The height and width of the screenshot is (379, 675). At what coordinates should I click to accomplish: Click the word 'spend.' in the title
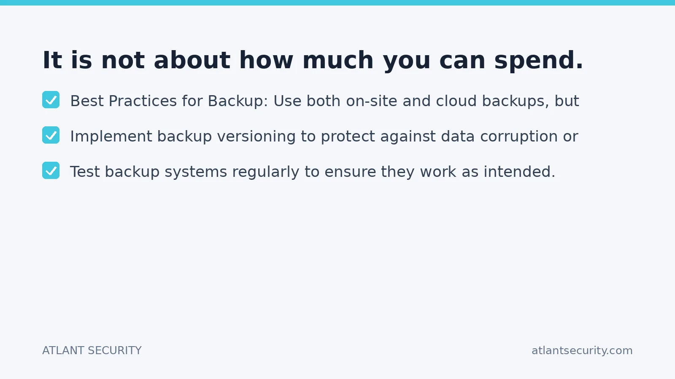539,60
